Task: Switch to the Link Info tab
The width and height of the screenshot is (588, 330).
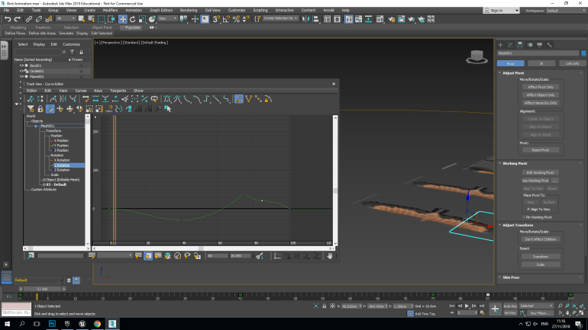Action: coord(572,63)
